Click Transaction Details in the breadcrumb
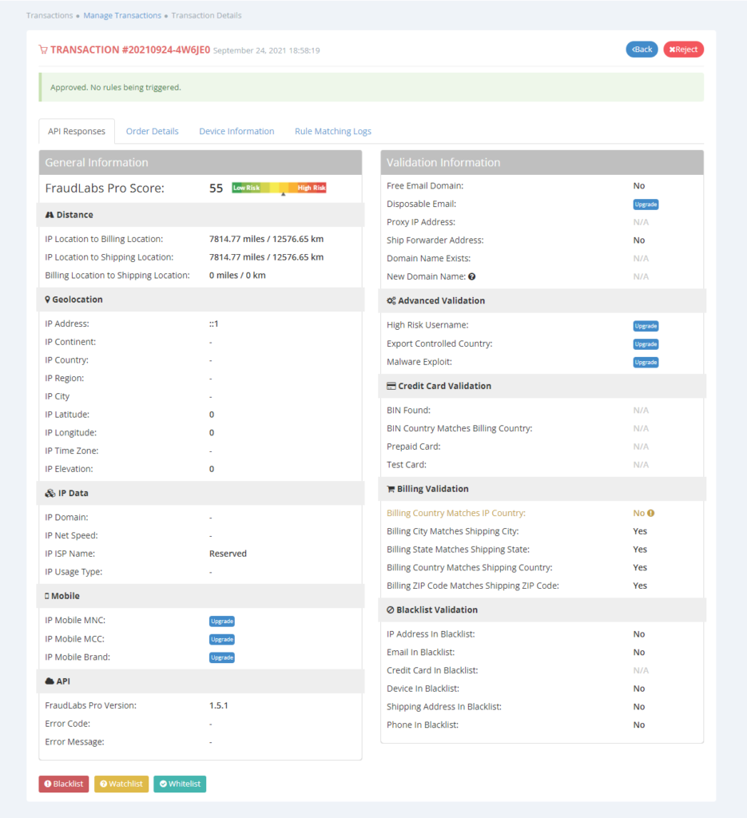This screenshot has height=818, width=747. pyautogui.click(x=207, y=16)
